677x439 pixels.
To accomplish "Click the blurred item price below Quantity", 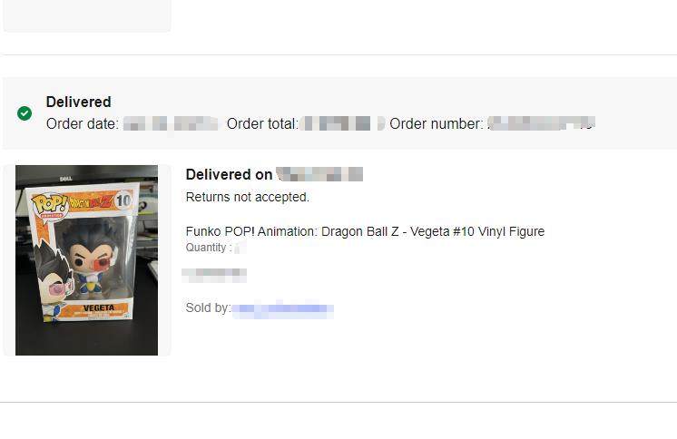I will click(x=214, y=275).
